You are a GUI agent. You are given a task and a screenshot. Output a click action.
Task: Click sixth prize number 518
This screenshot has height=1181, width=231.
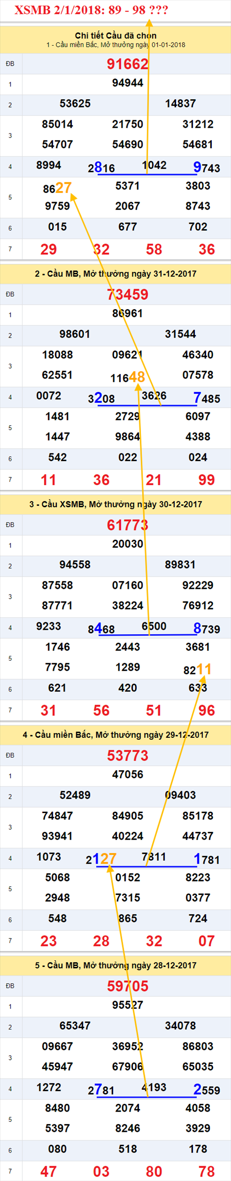[x=128, y=1149]
